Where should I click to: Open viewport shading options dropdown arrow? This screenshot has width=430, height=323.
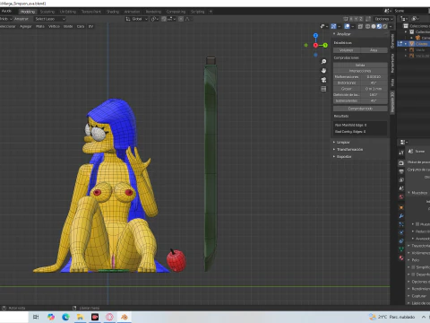tap(391, 26)
